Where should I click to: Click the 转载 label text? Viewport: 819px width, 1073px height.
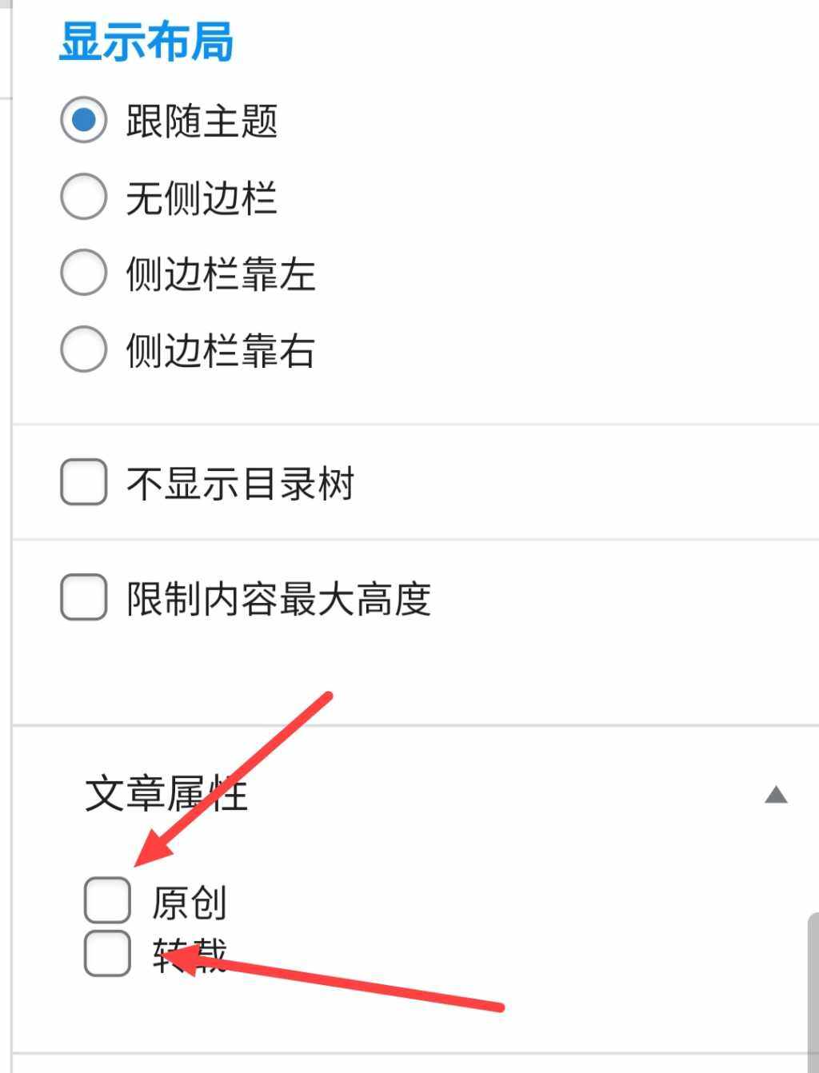click(190, 955)
